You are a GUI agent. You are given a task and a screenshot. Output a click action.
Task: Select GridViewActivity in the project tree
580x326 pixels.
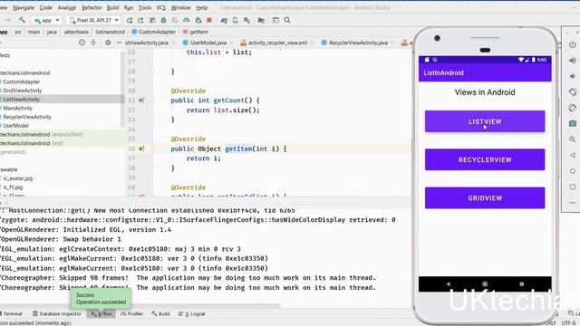click(x=22, y=91)
